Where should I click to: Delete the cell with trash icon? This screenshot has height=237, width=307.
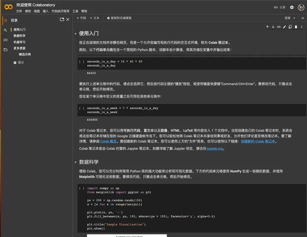(296, 27)
